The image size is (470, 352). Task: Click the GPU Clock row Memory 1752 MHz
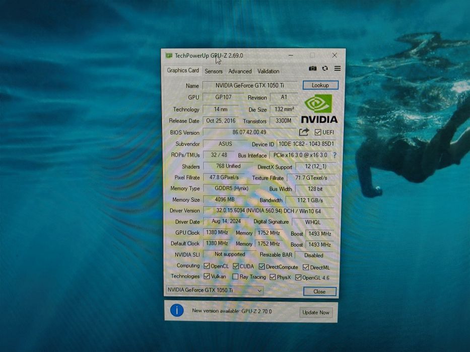[269, 233]
